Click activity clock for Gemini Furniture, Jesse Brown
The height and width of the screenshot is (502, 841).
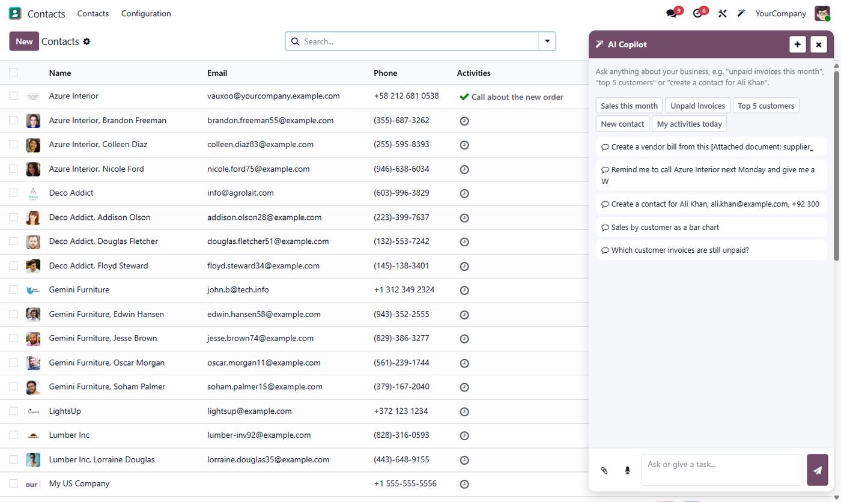coord(464,339)
